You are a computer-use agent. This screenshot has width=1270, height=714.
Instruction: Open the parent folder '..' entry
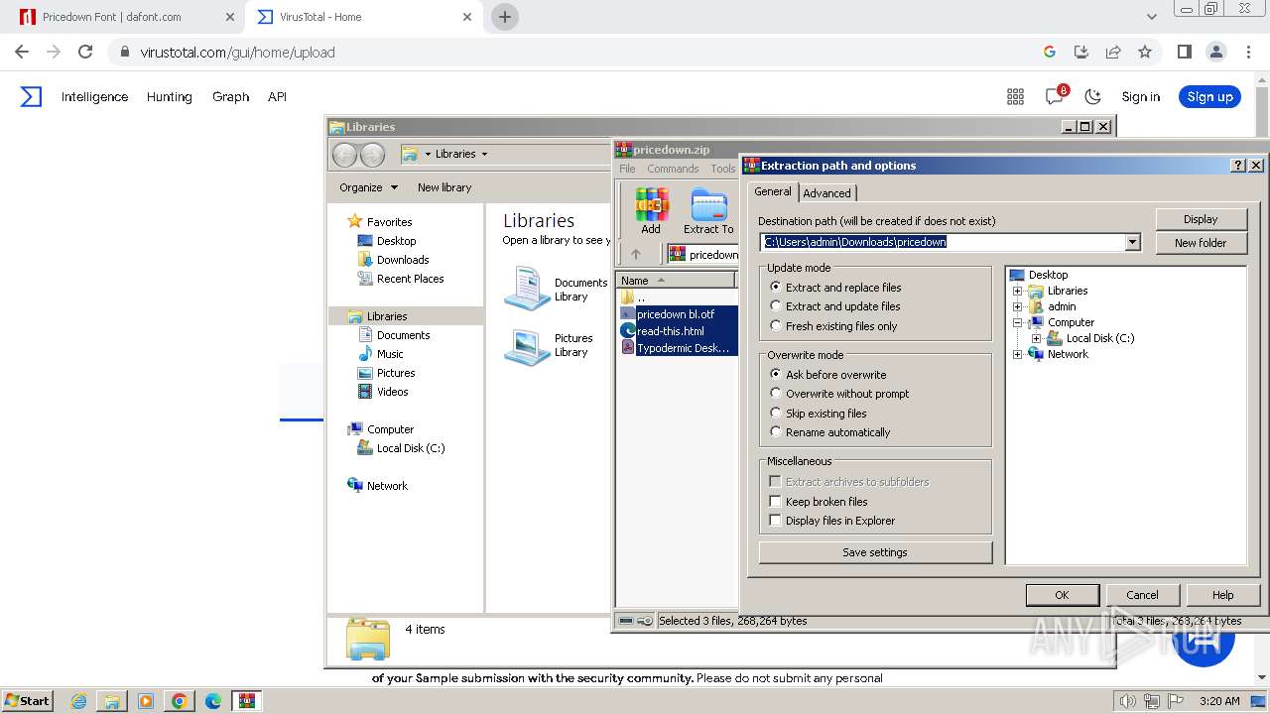pos(641,297)
